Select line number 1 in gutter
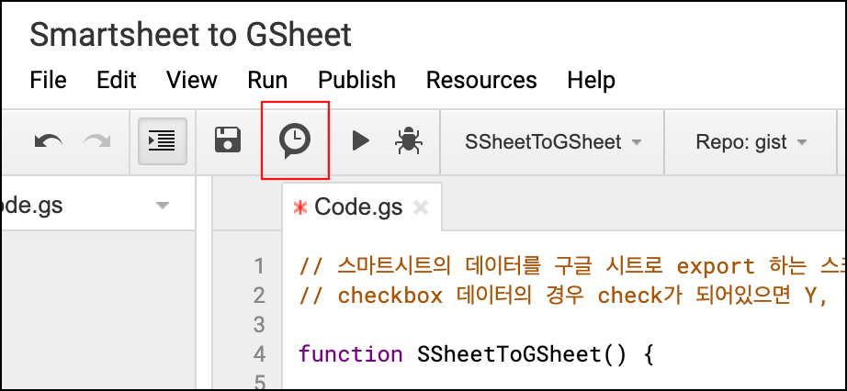Screen dimensions: 847x391 pyautogui.click(x=259, y=265)
